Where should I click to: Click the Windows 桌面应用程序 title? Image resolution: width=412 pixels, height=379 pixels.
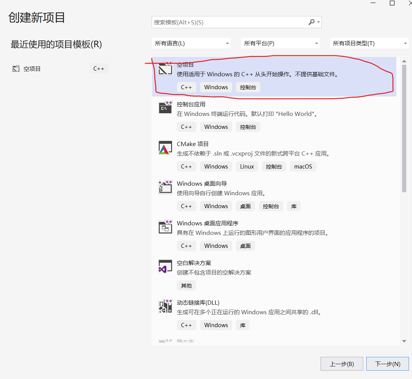click(208, 223)
